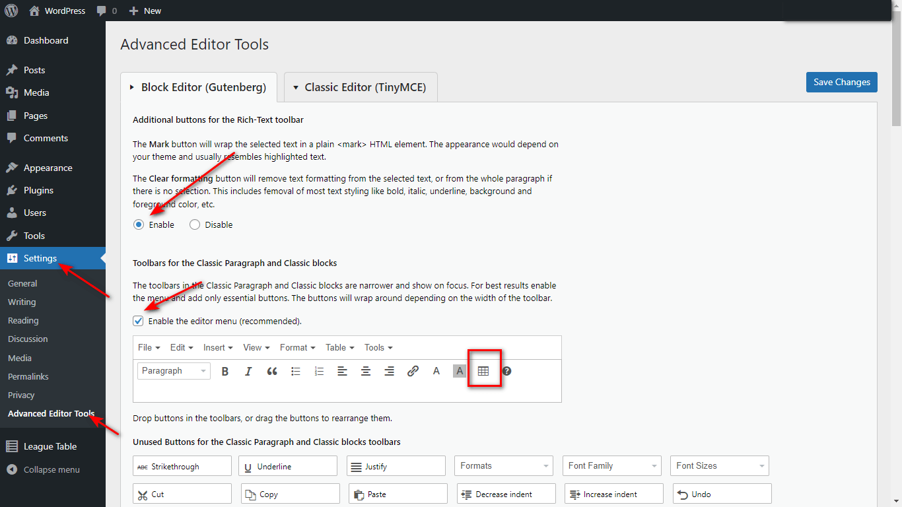Open the Paragraph format dropdown

pos(174,371)
